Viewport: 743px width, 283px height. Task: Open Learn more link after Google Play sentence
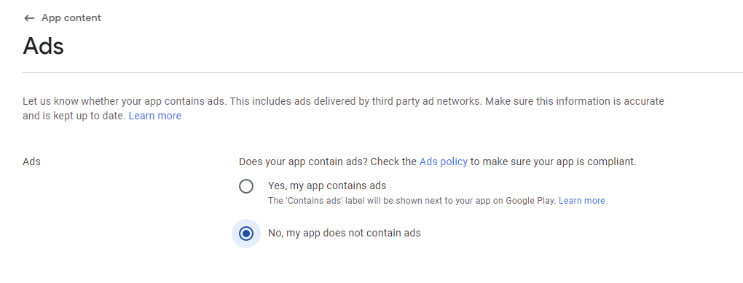(582, 201)
